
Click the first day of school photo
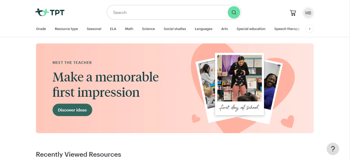click(239, 84)
